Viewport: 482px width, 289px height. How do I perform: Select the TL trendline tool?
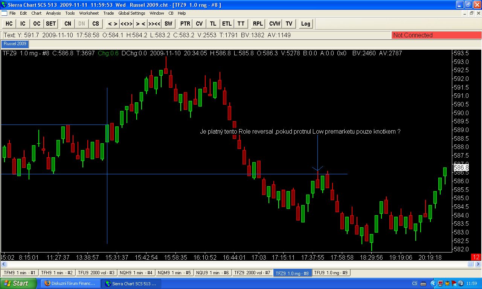pos(213,24)
